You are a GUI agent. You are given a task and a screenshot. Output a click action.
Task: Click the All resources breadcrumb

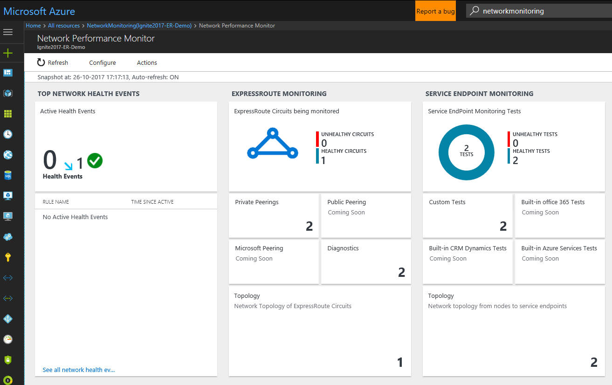click(63, 25)
